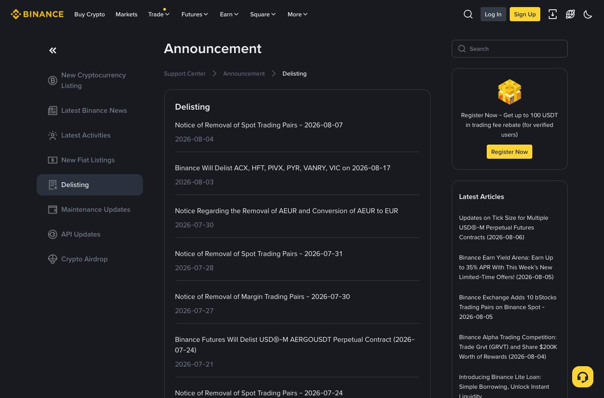Open Margin Trading Pairs removal notice 2026-07-30

(x=262, y=297)
